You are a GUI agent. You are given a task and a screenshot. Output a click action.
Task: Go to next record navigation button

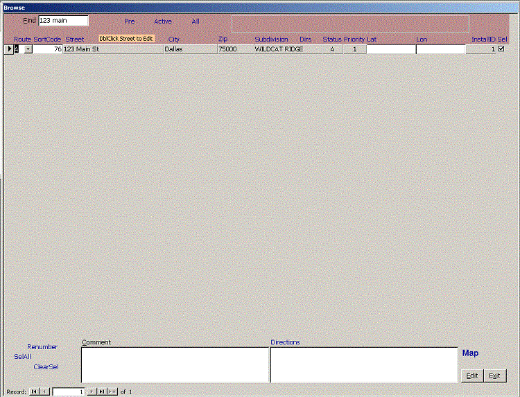coord(91,391)
